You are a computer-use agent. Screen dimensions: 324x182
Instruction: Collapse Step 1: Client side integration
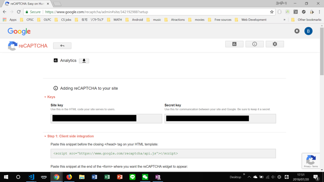[69, 136]
